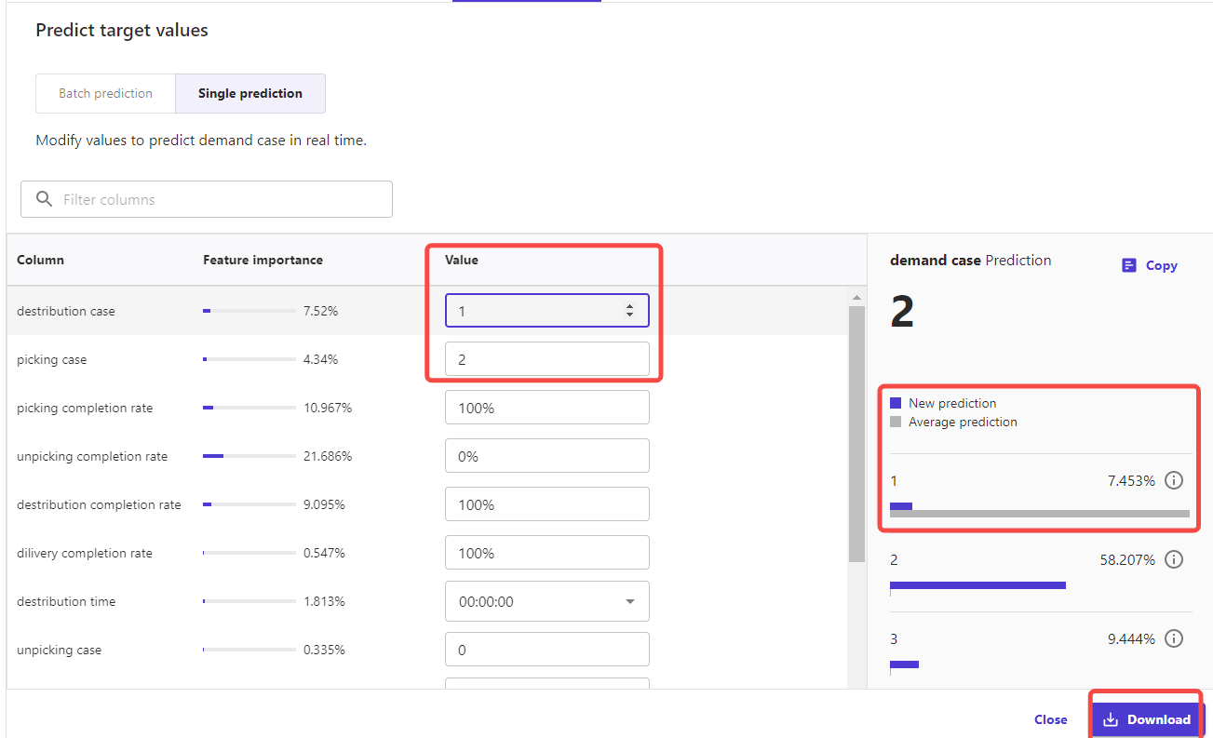Click the unpicking completion rate value field
This screenshot has width=1213, height=738.
point(546,456)
